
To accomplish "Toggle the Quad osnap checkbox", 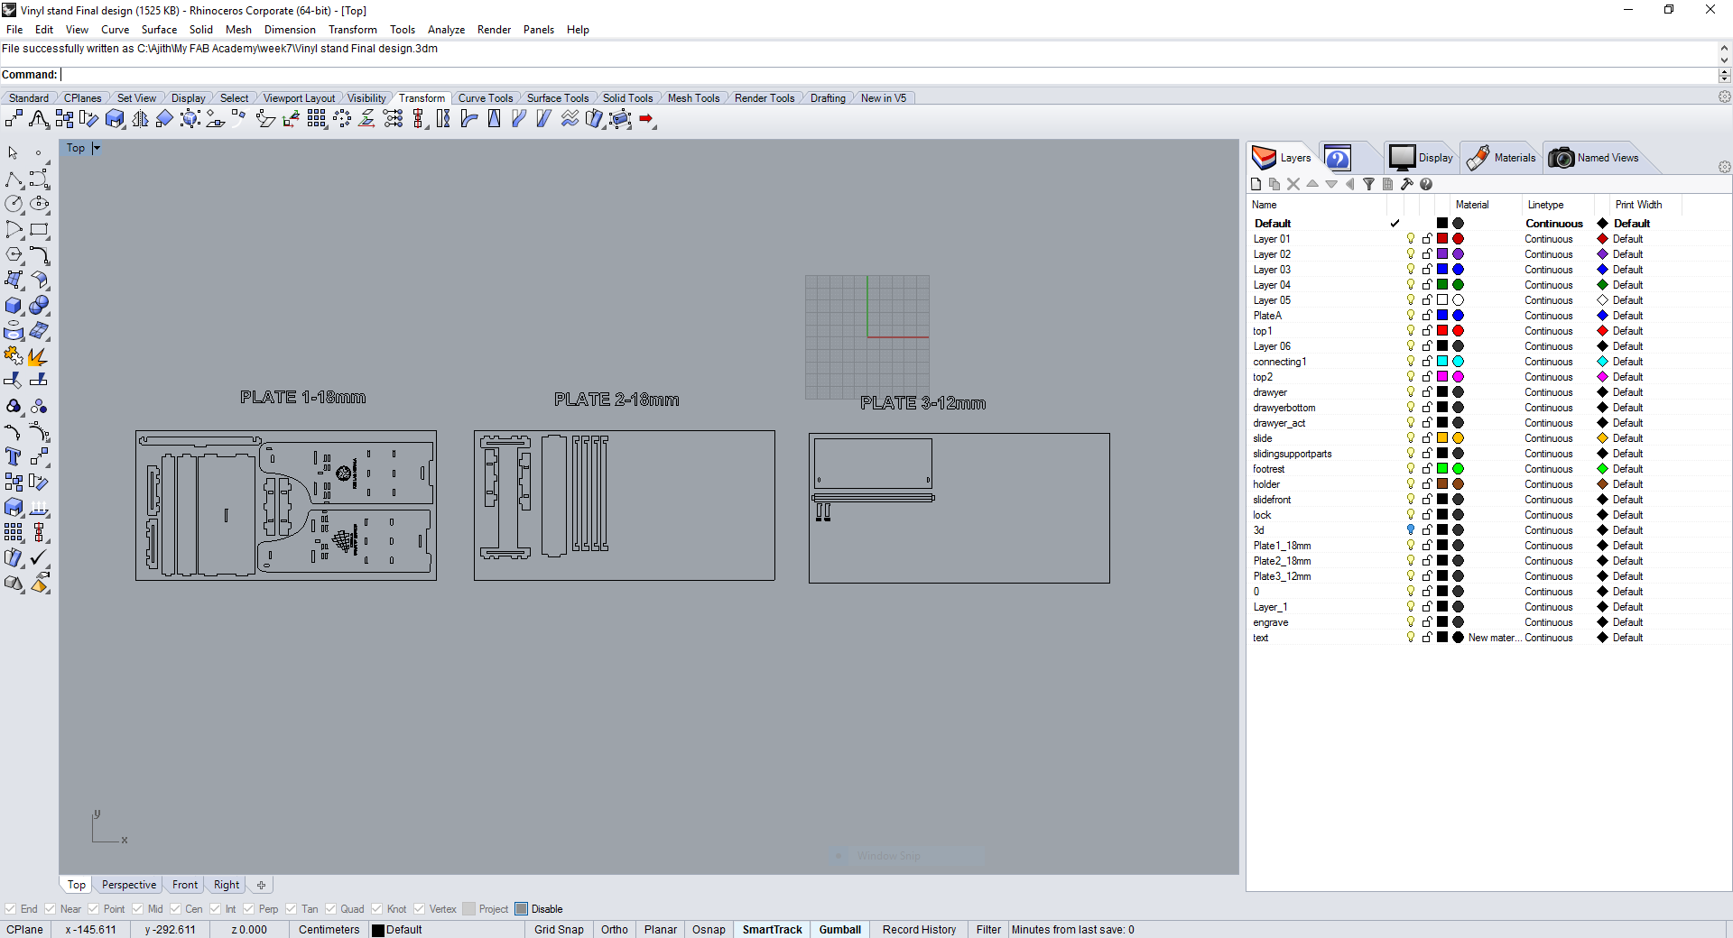I will tap(330, 909).
